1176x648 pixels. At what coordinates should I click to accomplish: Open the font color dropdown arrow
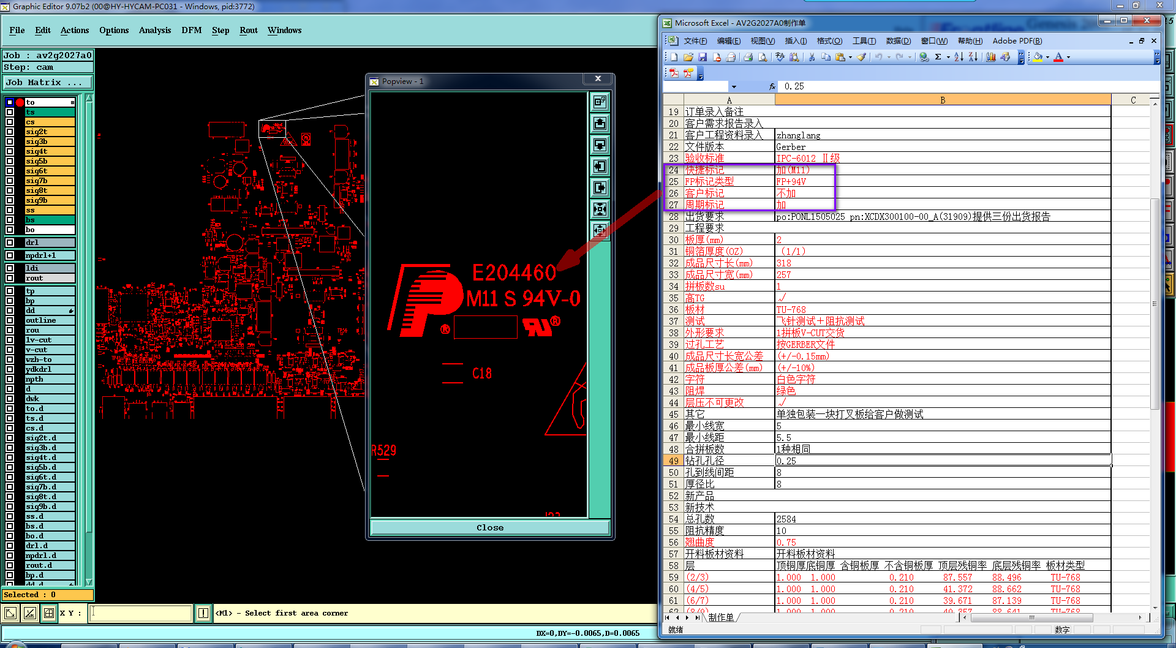tap(1069, 58)
